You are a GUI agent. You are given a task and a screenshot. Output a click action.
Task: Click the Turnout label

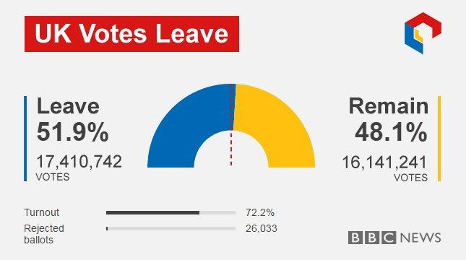[x=42, y=212]
